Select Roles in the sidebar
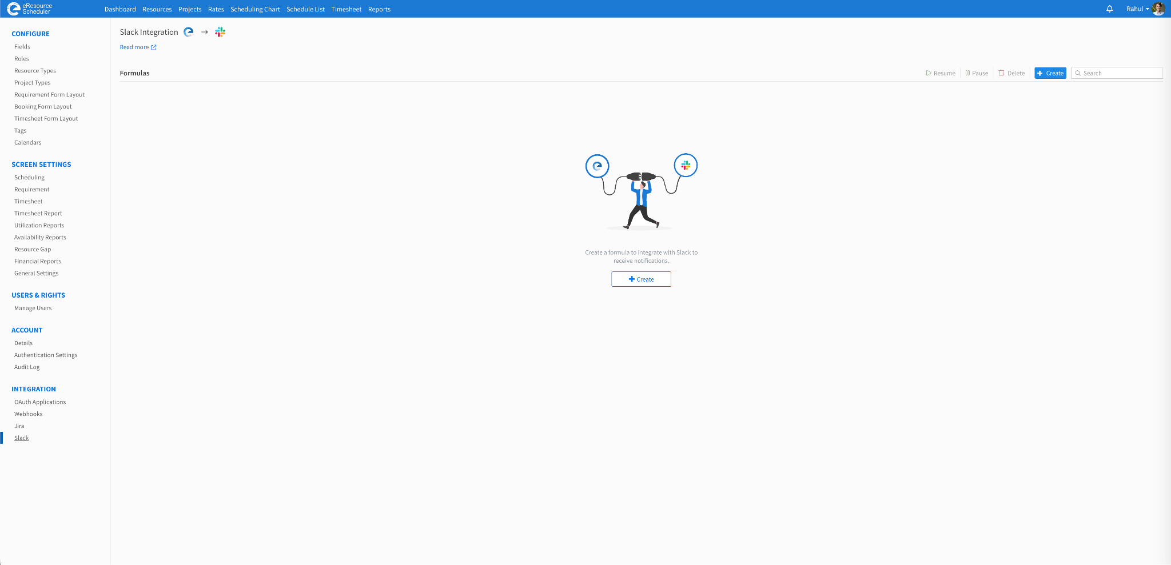The width and height of the screenshot is (1171, 565). tap(22, 59)
